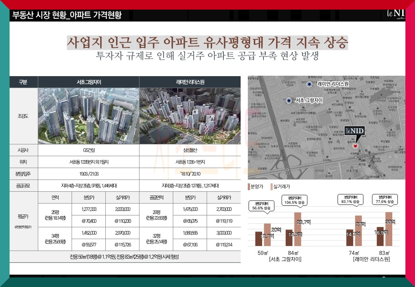This screenshot has width=415, height=287.
Task: Click the '56.6% 상승' callout bubble
Action: (261, 206)
